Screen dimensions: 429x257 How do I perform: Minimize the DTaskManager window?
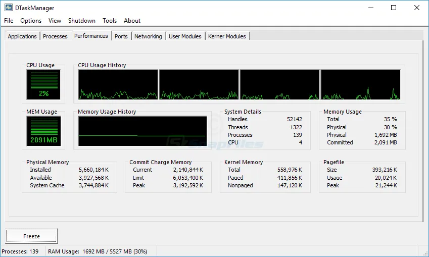point(371,8)
